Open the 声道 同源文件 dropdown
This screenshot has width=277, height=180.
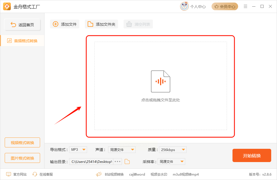(x=122, y=150)
